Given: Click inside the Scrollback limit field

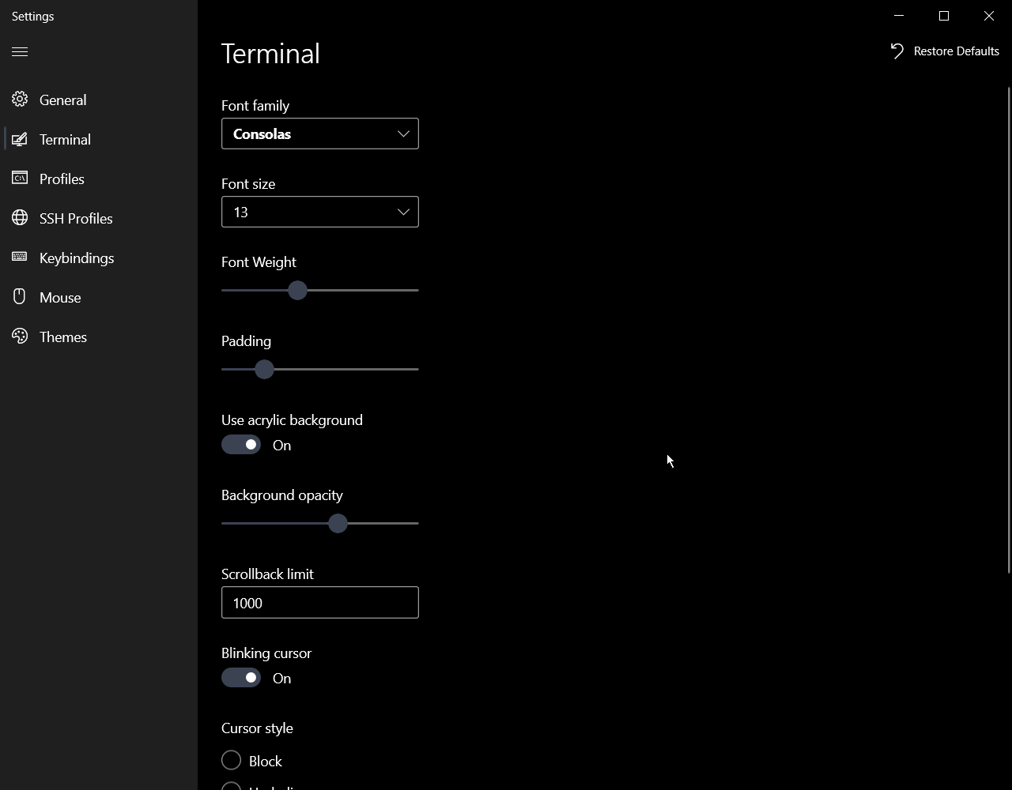Looking at the screenshot, I should pyautogui.click(x=319, y=603).
